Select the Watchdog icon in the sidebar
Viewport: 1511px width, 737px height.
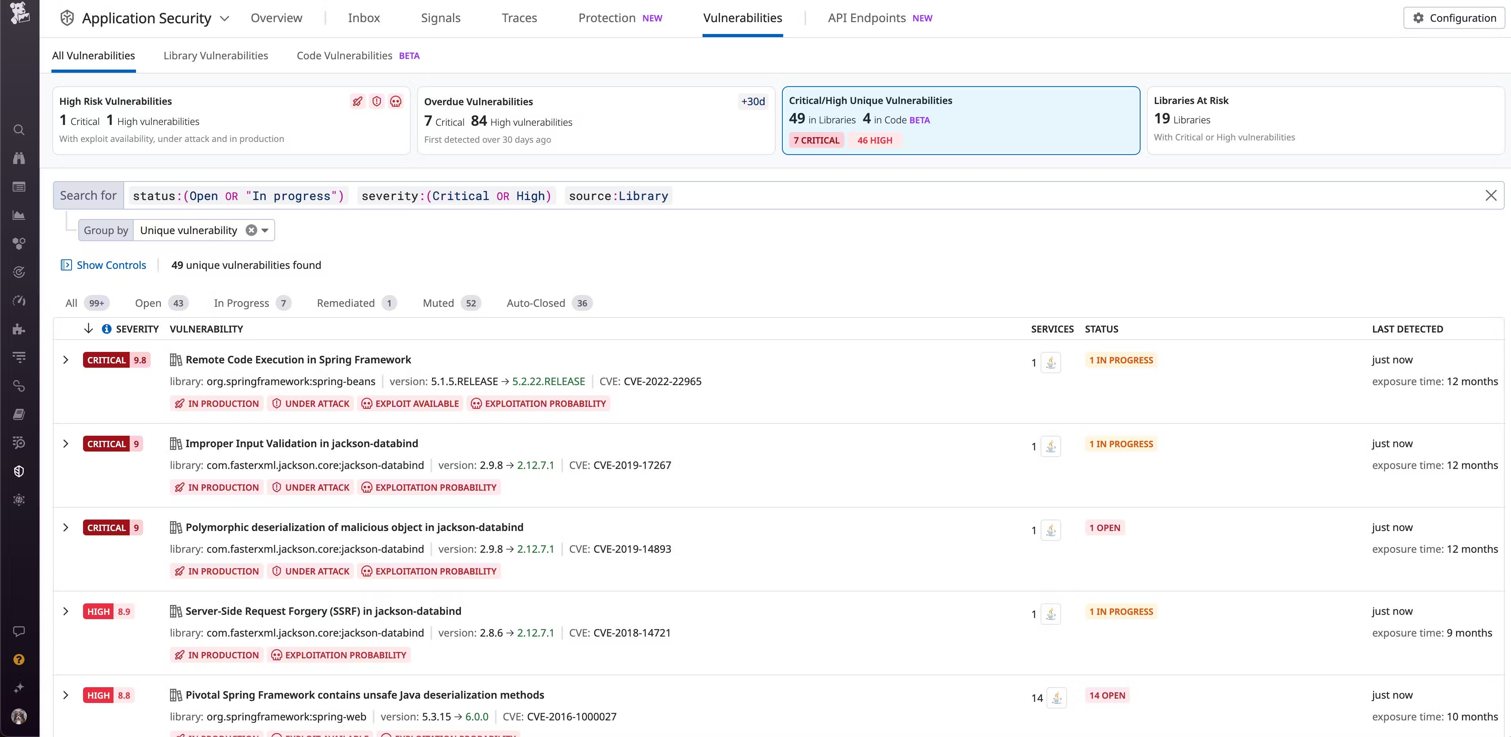tap(19, 158)
